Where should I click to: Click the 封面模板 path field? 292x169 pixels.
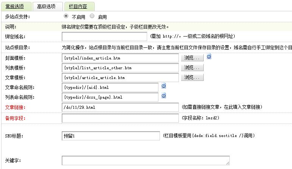point(120,58)
